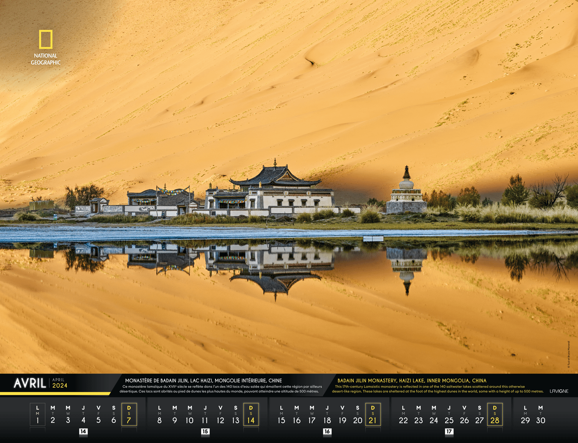Image resolution: width=578 pixels, height=443 pixels.
Task: Choose date 30 at end of calendar
Action: tap(540, 420)
